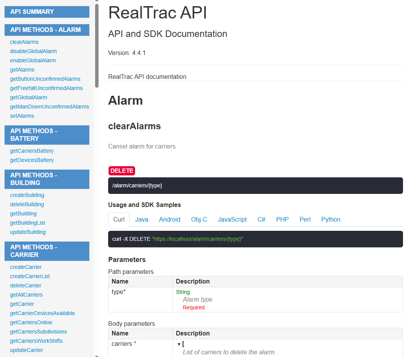
Task: Navigate to getAlarms in the sidebar
Action: [x=22, y=70]
